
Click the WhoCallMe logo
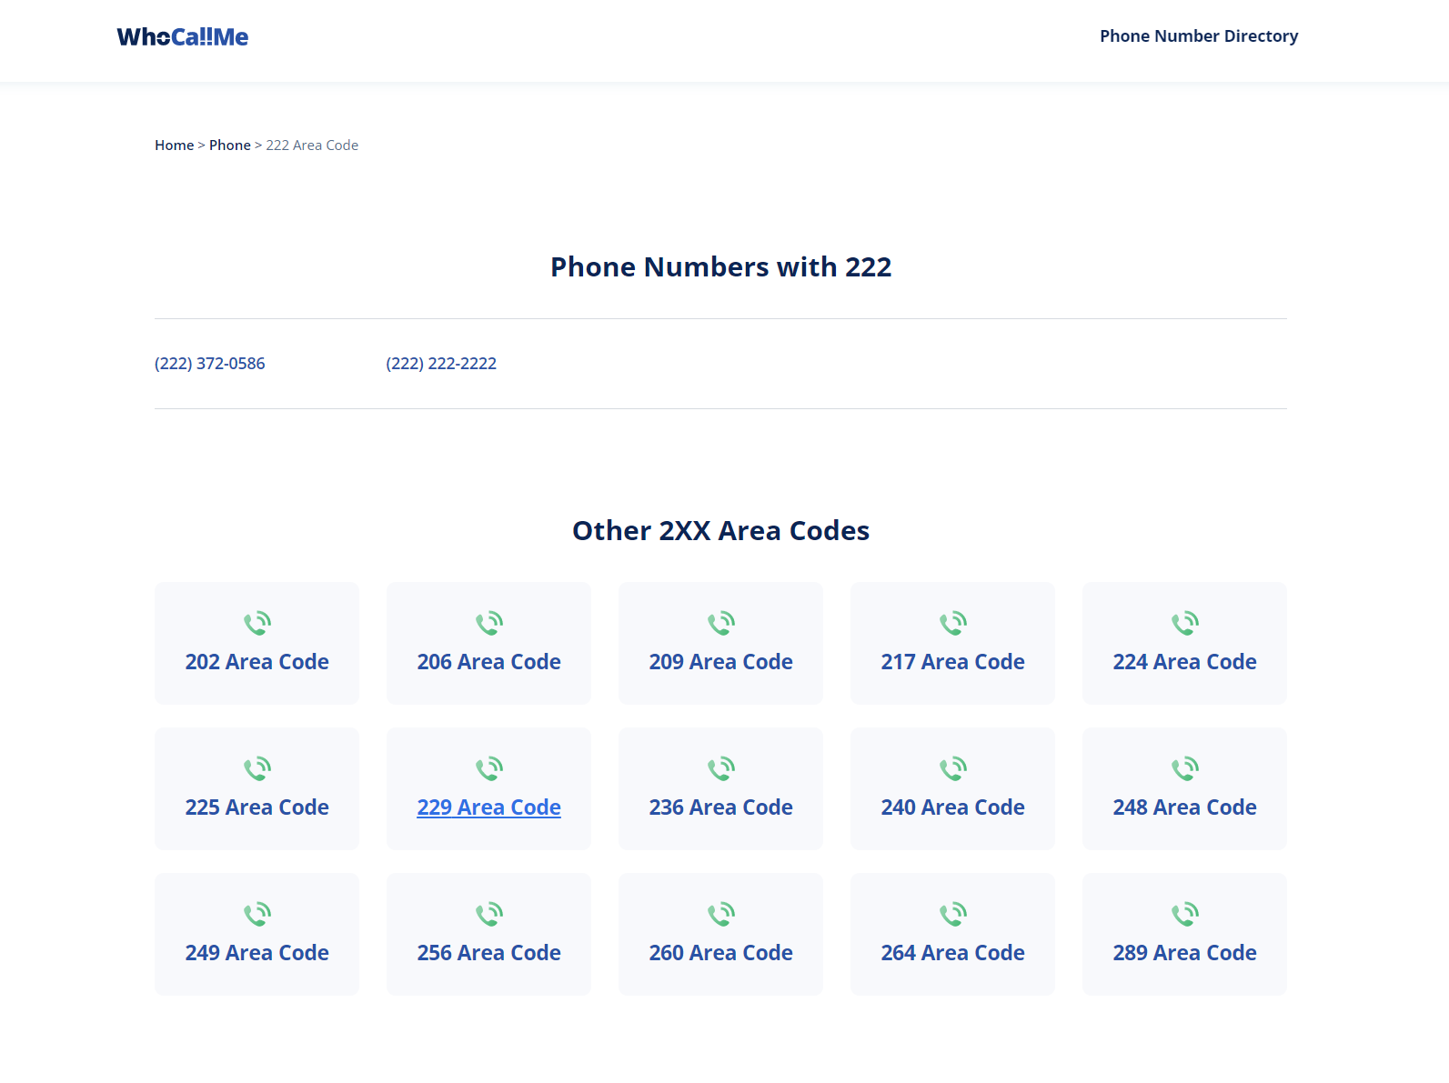(182, 36)
